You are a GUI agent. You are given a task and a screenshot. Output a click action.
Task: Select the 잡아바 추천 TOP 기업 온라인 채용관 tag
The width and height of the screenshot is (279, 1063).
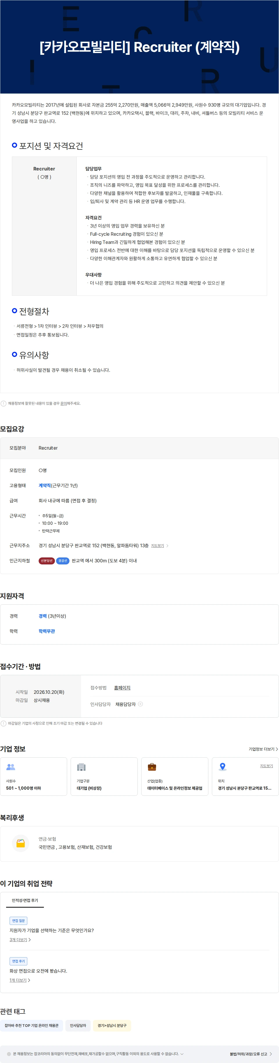click(32, 1025)
